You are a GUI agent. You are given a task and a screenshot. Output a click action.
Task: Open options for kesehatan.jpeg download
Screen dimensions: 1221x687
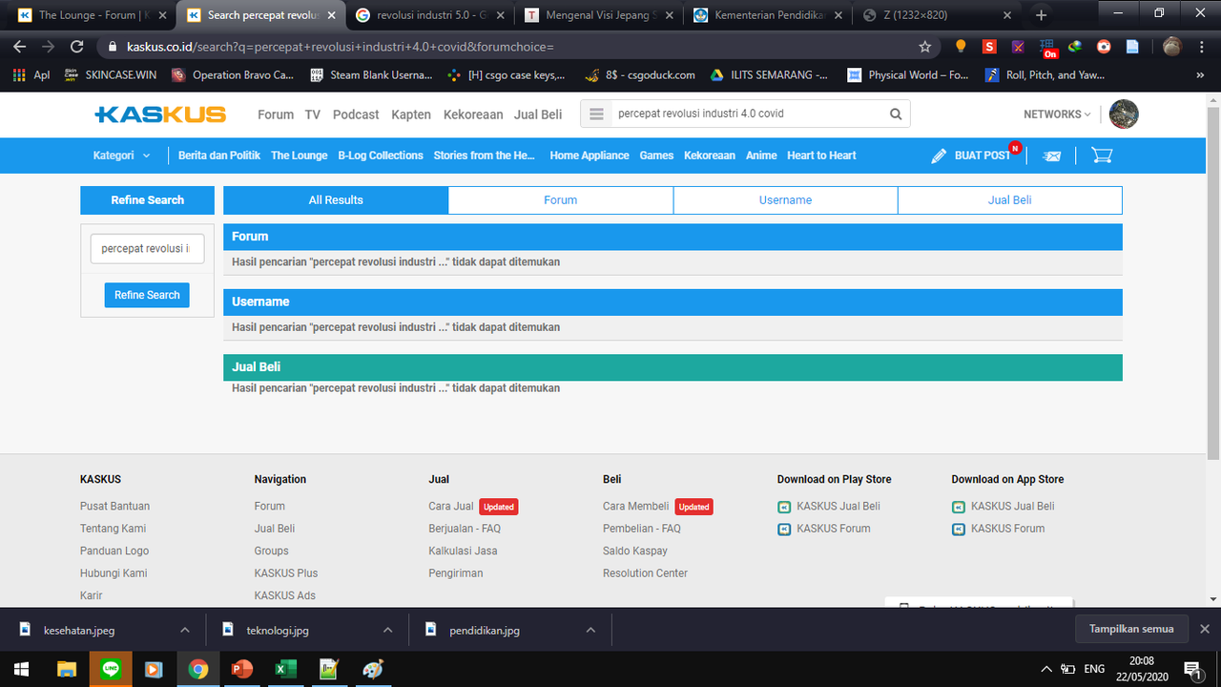pos(184,631)
